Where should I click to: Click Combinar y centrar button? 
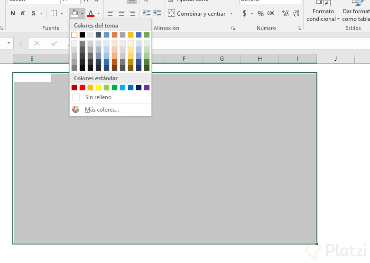click(x=197, y=13)
